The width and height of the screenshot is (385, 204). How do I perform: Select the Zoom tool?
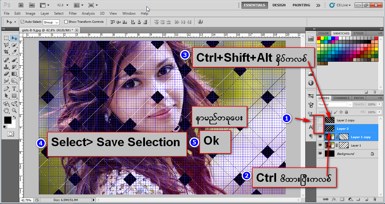point(14,111)
